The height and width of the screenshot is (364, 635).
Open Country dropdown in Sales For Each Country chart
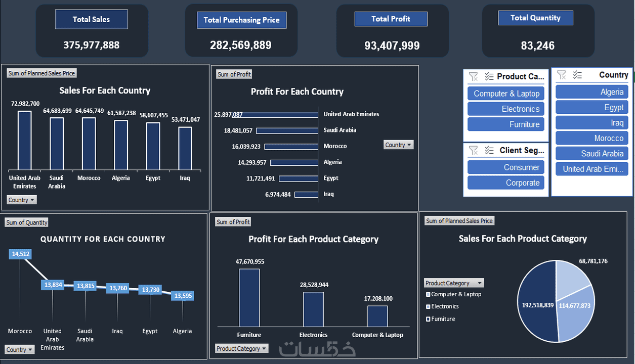(x=22, y=200)
